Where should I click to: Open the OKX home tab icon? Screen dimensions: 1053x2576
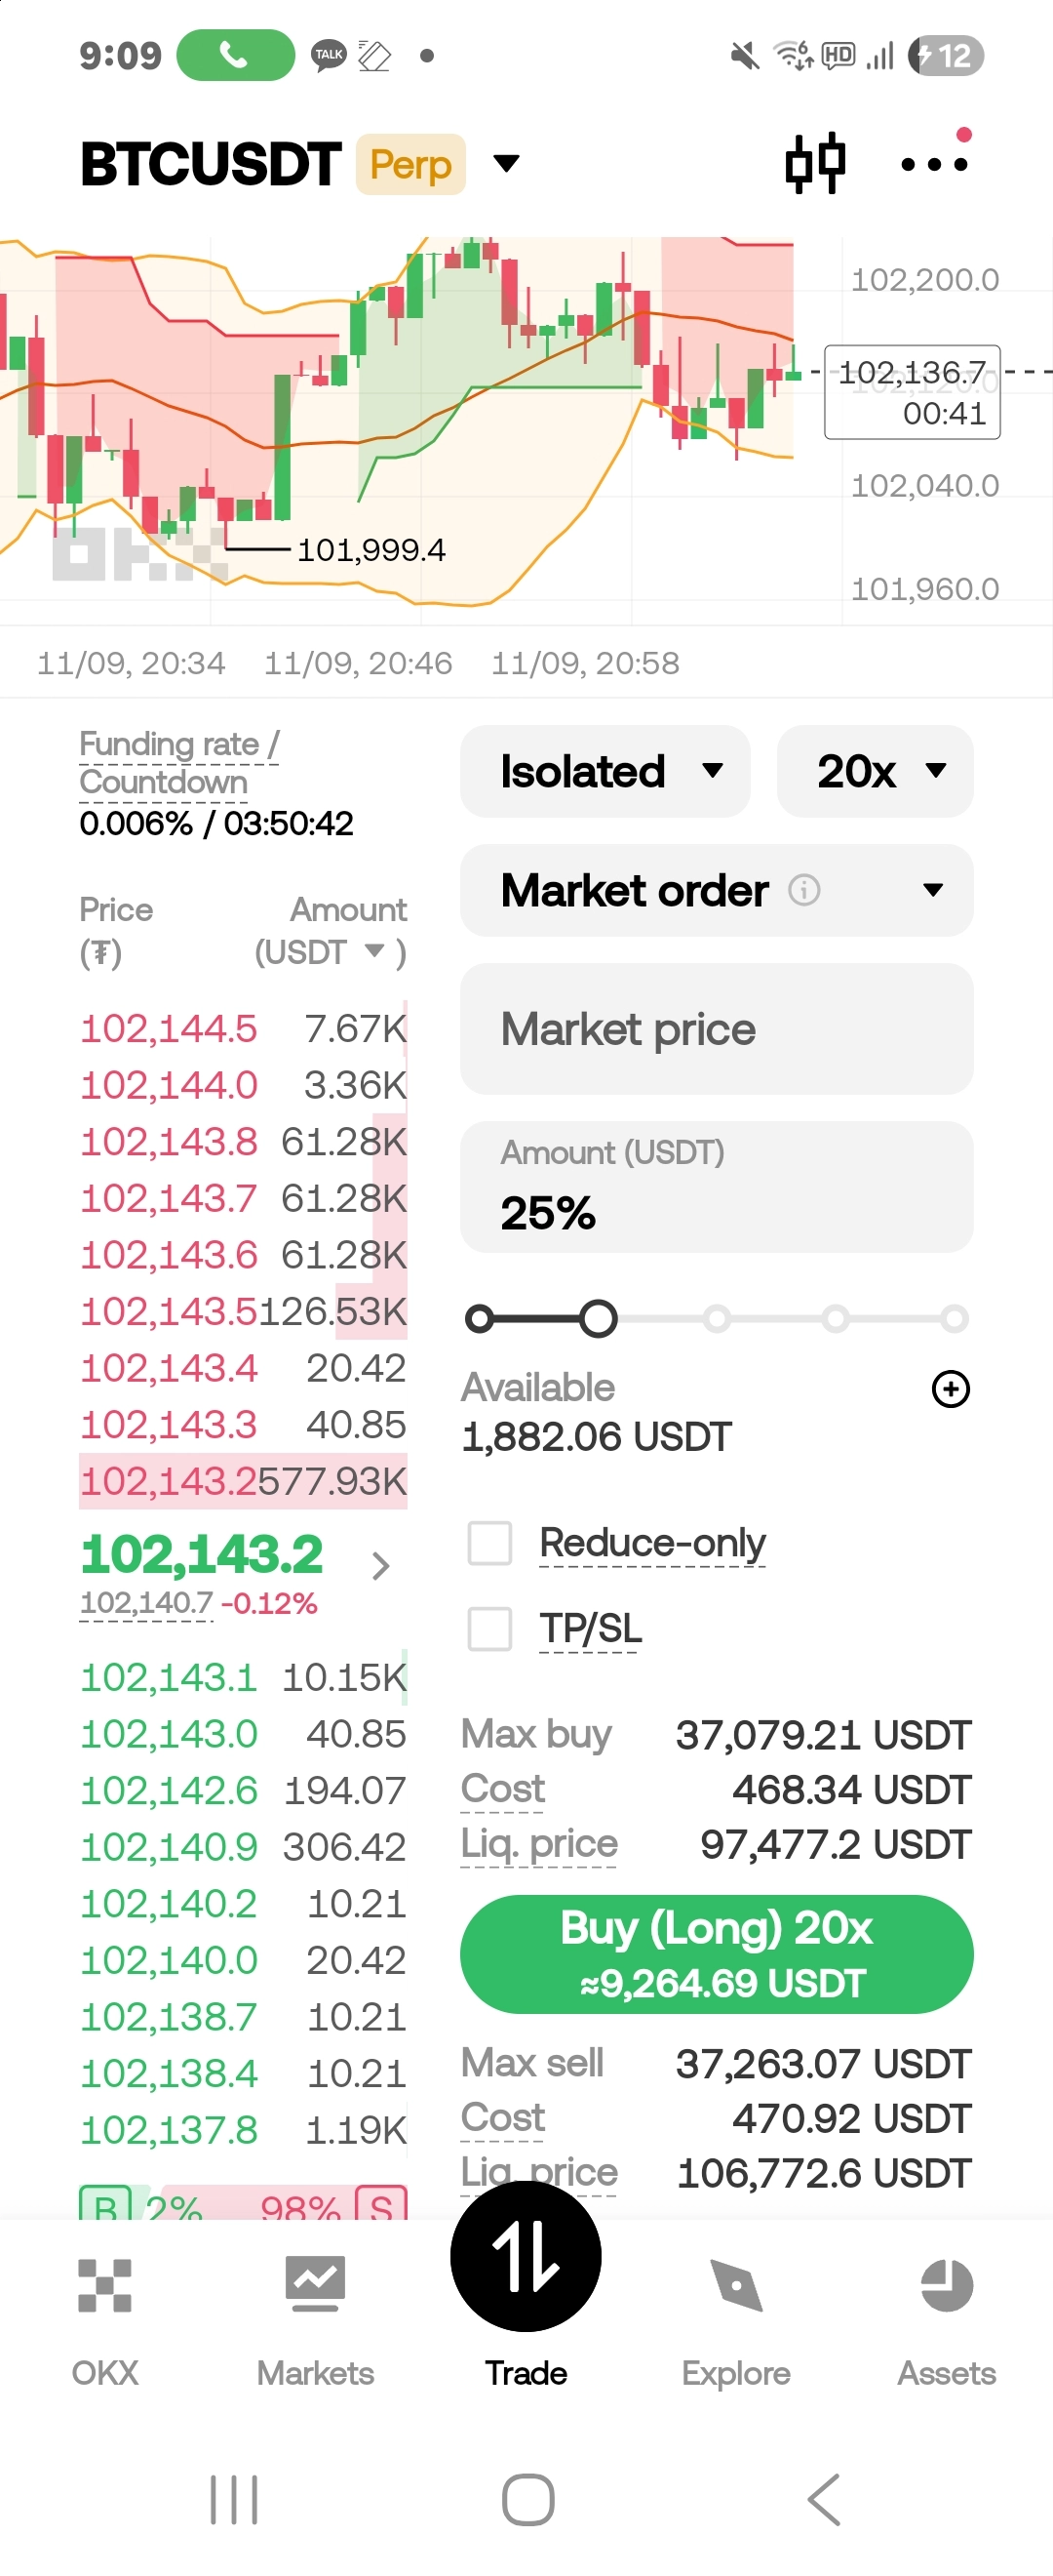coord(105,2286)
